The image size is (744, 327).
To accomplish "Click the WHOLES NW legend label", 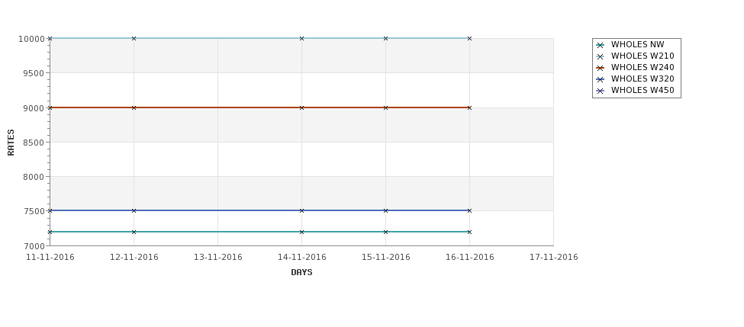I will [x=638, y=44].
